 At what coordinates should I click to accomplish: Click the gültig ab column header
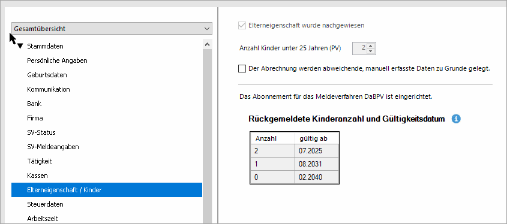pyautogui.click(x=317, y=138)
